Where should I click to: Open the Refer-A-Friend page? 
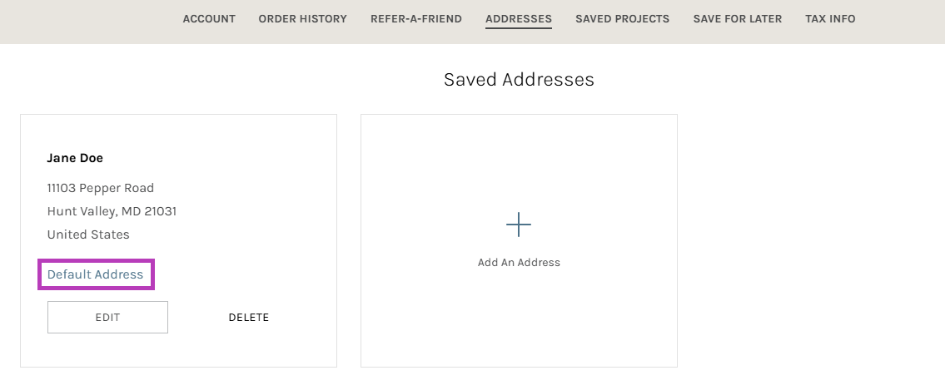point(416,18)
